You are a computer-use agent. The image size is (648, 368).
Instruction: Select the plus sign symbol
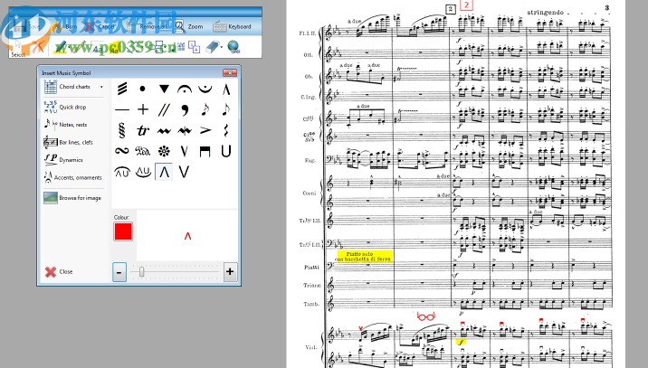[x=143, y=109]
